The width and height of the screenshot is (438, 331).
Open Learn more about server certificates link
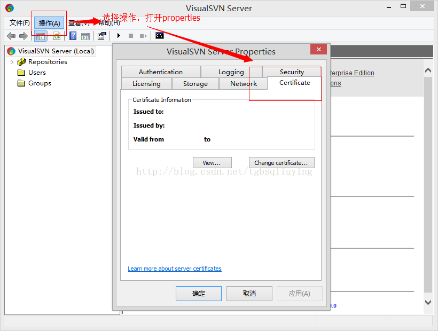(175, 269)
